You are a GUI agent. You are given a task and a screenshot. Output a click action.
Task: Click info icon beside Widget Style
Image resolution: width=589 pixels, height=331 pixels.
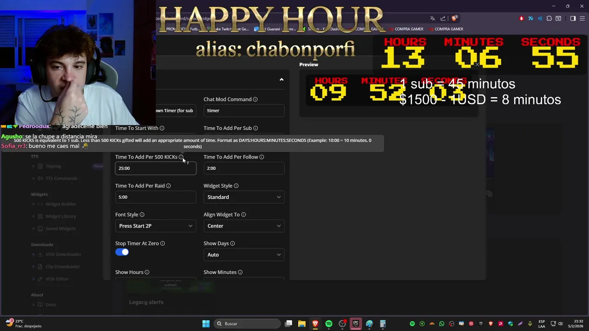coord(236,186)
